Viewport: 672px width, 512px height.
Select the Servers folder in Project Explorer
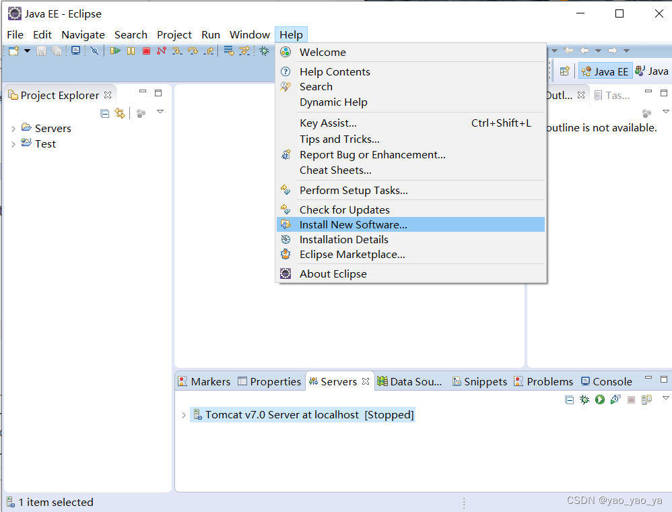(53, 128)
